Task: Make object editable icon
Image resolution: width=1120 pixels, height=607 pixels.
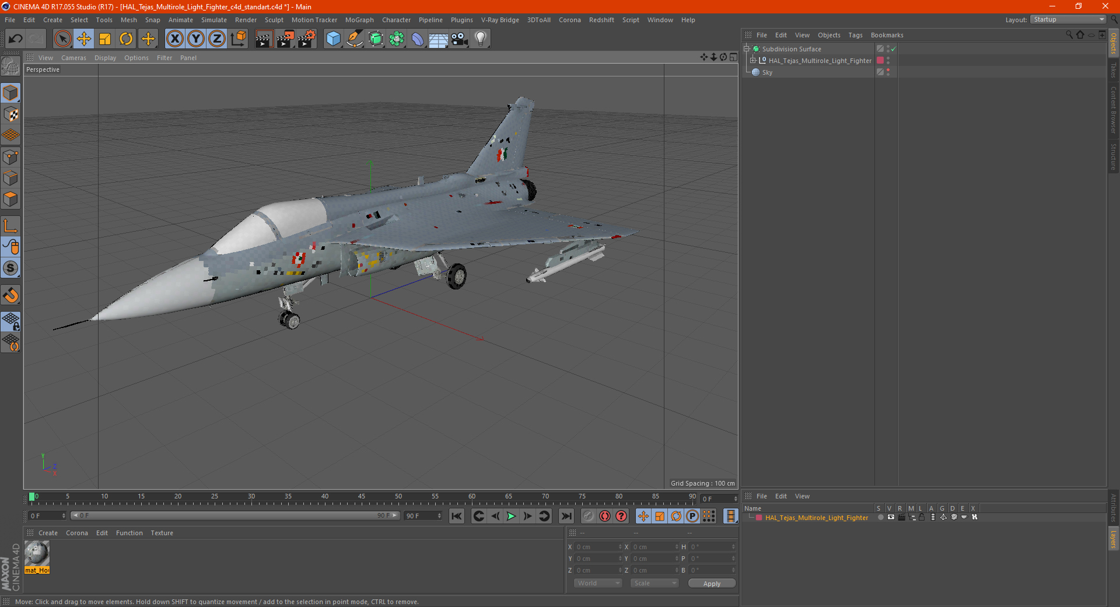Action: (10, 67)
